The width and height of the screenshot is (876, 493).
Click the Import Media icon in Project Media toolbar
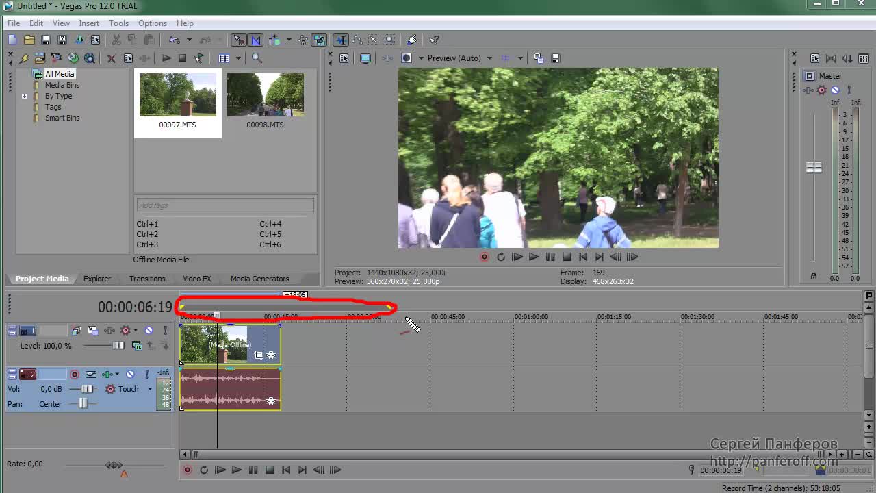point(40,58)
